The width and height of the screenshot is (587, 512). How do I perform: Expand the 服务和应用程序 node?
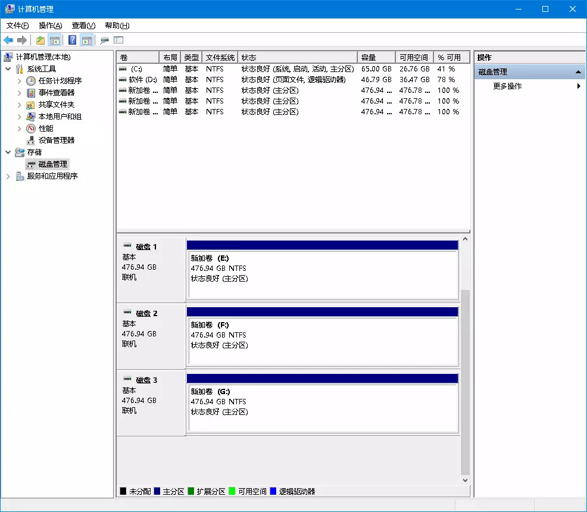(x=8, y=176)
